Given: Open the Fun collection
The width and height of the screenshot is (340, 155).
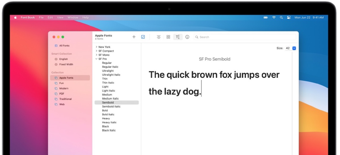Looking at the screenshot, I should pyautogui.click(x=61, y=83).
